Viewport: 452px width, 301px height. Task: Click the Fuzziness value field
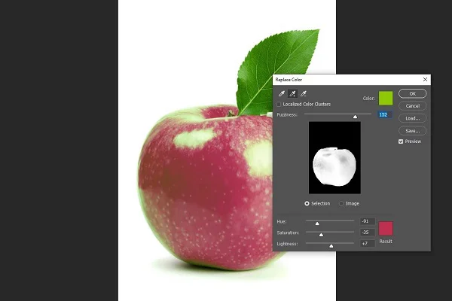(x=384, y=114)
